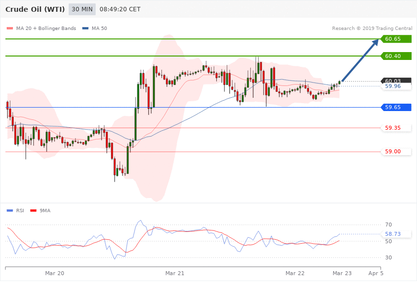Click the RSI 70 axis label
This screenshot has height=283, width=417.
click(388, 225)
